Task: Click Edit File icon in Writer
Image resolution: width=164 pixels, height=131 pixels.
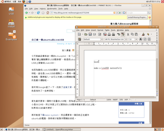Action: point(100,34)
